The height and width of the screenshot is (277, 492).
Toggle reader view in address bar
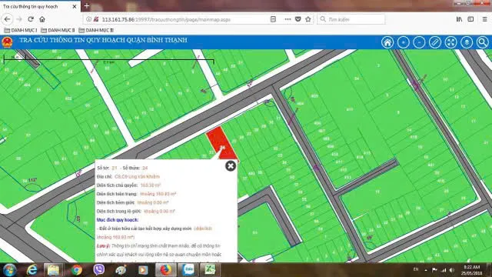[x=273, y=19]
